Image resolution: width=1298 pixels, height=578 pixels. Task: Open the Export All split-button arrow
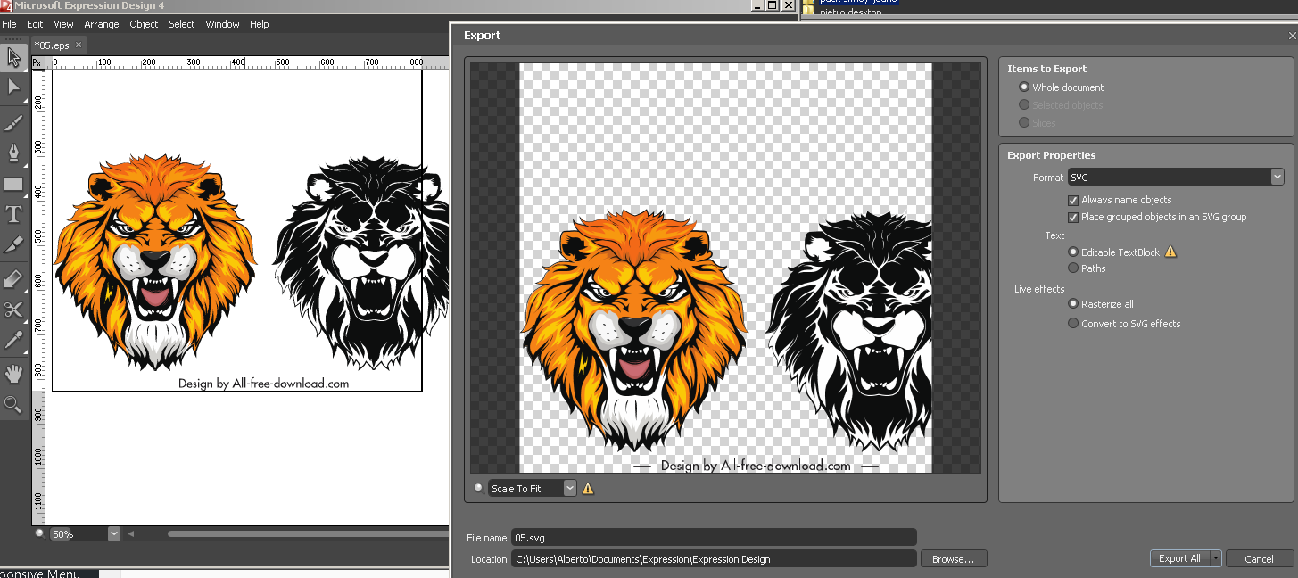[1215, 558]
